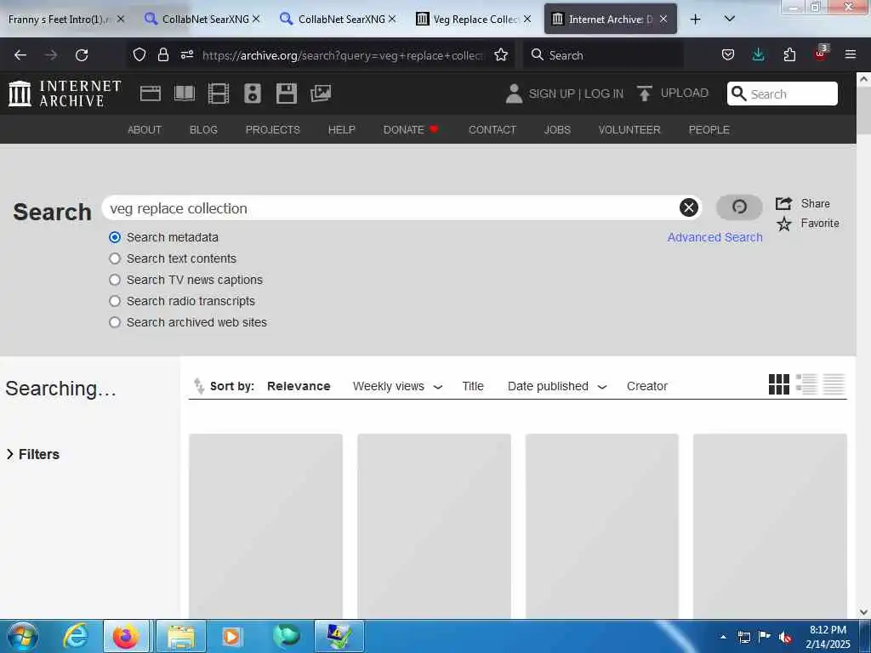Open the Firefox Extensions puzzle icon

789,55
